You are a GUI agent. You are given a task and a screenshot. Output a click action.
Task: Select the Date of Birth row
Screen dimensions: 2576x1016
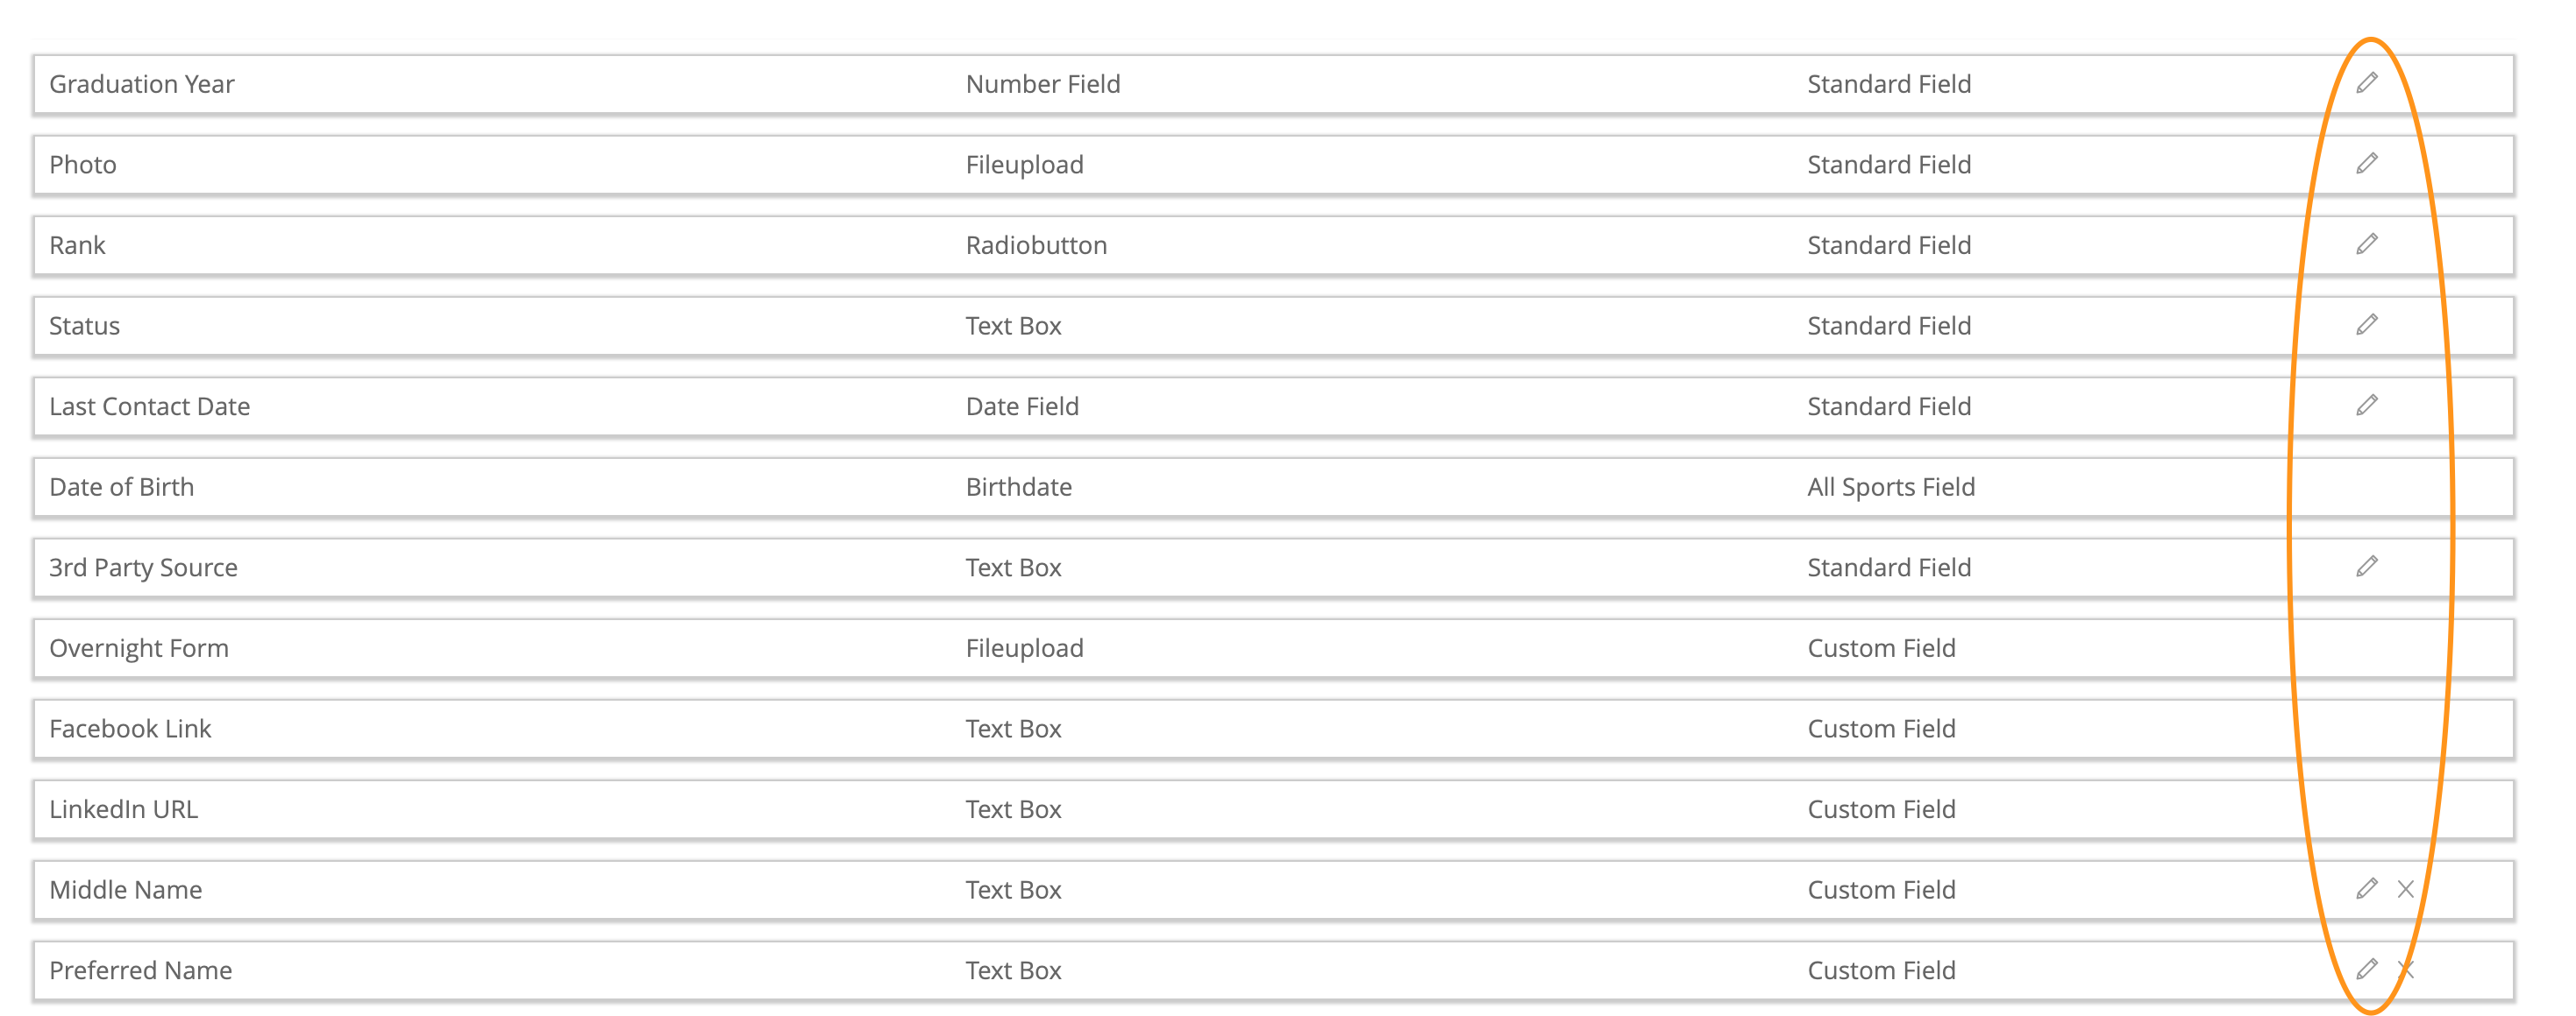click(1273, 488)
